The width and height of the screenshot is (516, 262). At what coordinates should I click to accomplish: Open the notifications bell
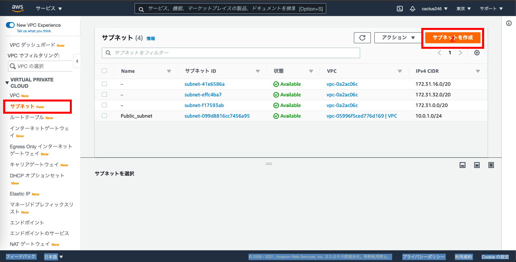[x=413, y=9]
